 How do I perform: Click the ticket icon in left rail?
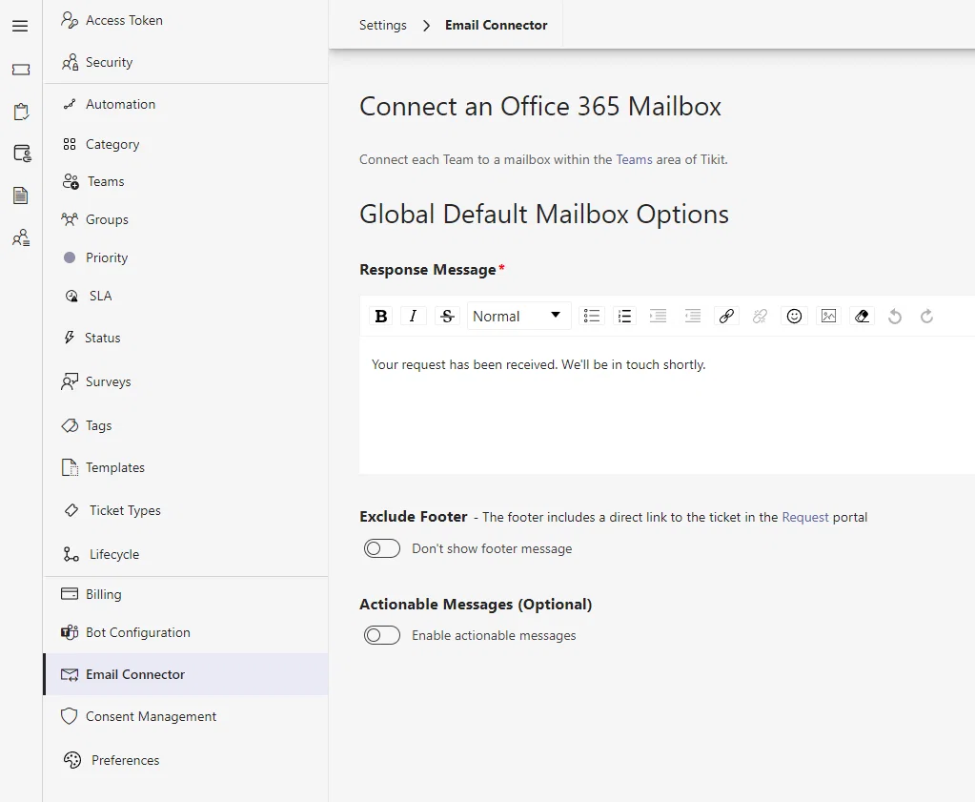(21, 69)
